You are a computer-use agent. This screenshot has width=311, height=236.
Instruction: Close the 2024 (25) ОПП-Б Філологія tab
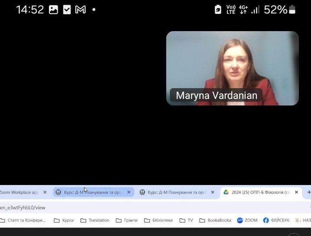(296, 192)
